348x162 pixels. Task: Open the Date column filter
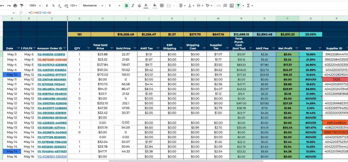[19, 48]
